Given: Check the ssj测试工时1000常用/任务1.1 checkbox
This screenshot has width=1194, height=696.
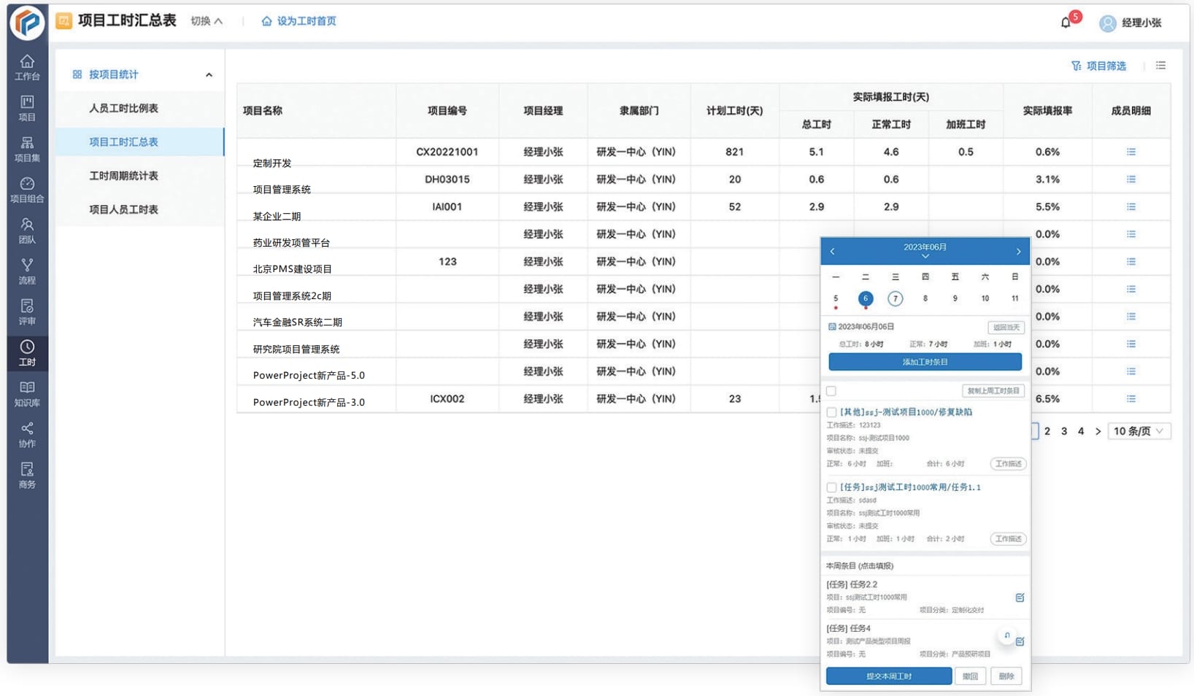Looking at the screenshot, I should (x=831, y=487).
